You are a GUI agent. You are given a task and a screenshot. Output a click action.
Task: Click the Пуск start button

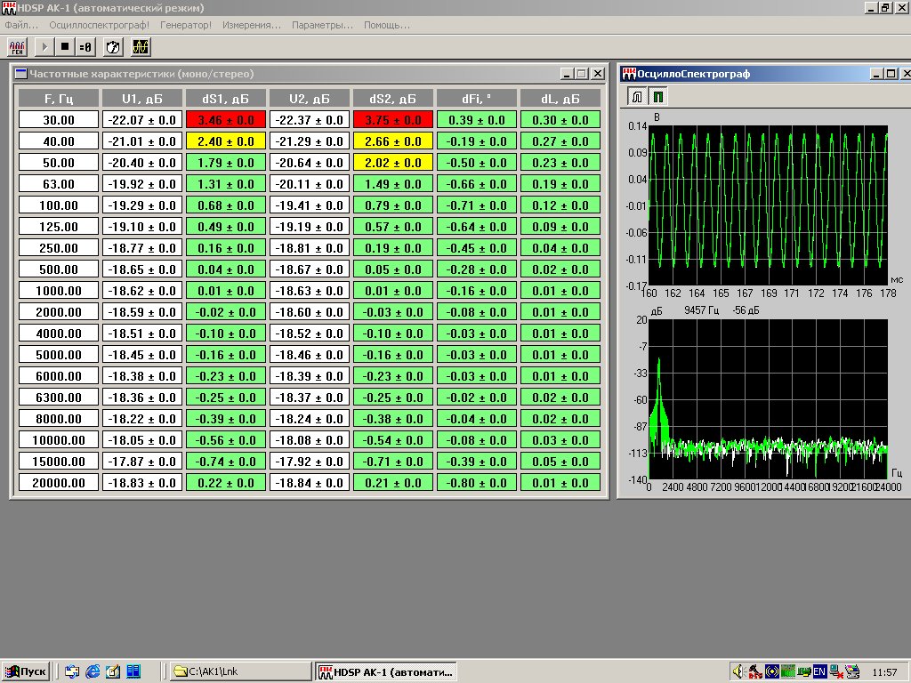(26, 671)
